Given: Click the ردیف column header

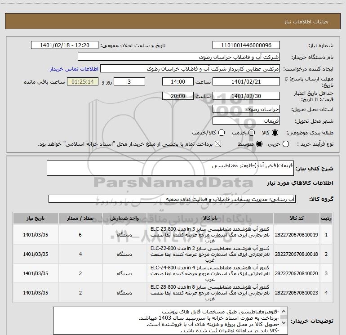Looking at the screenshot, I should 326,218.
